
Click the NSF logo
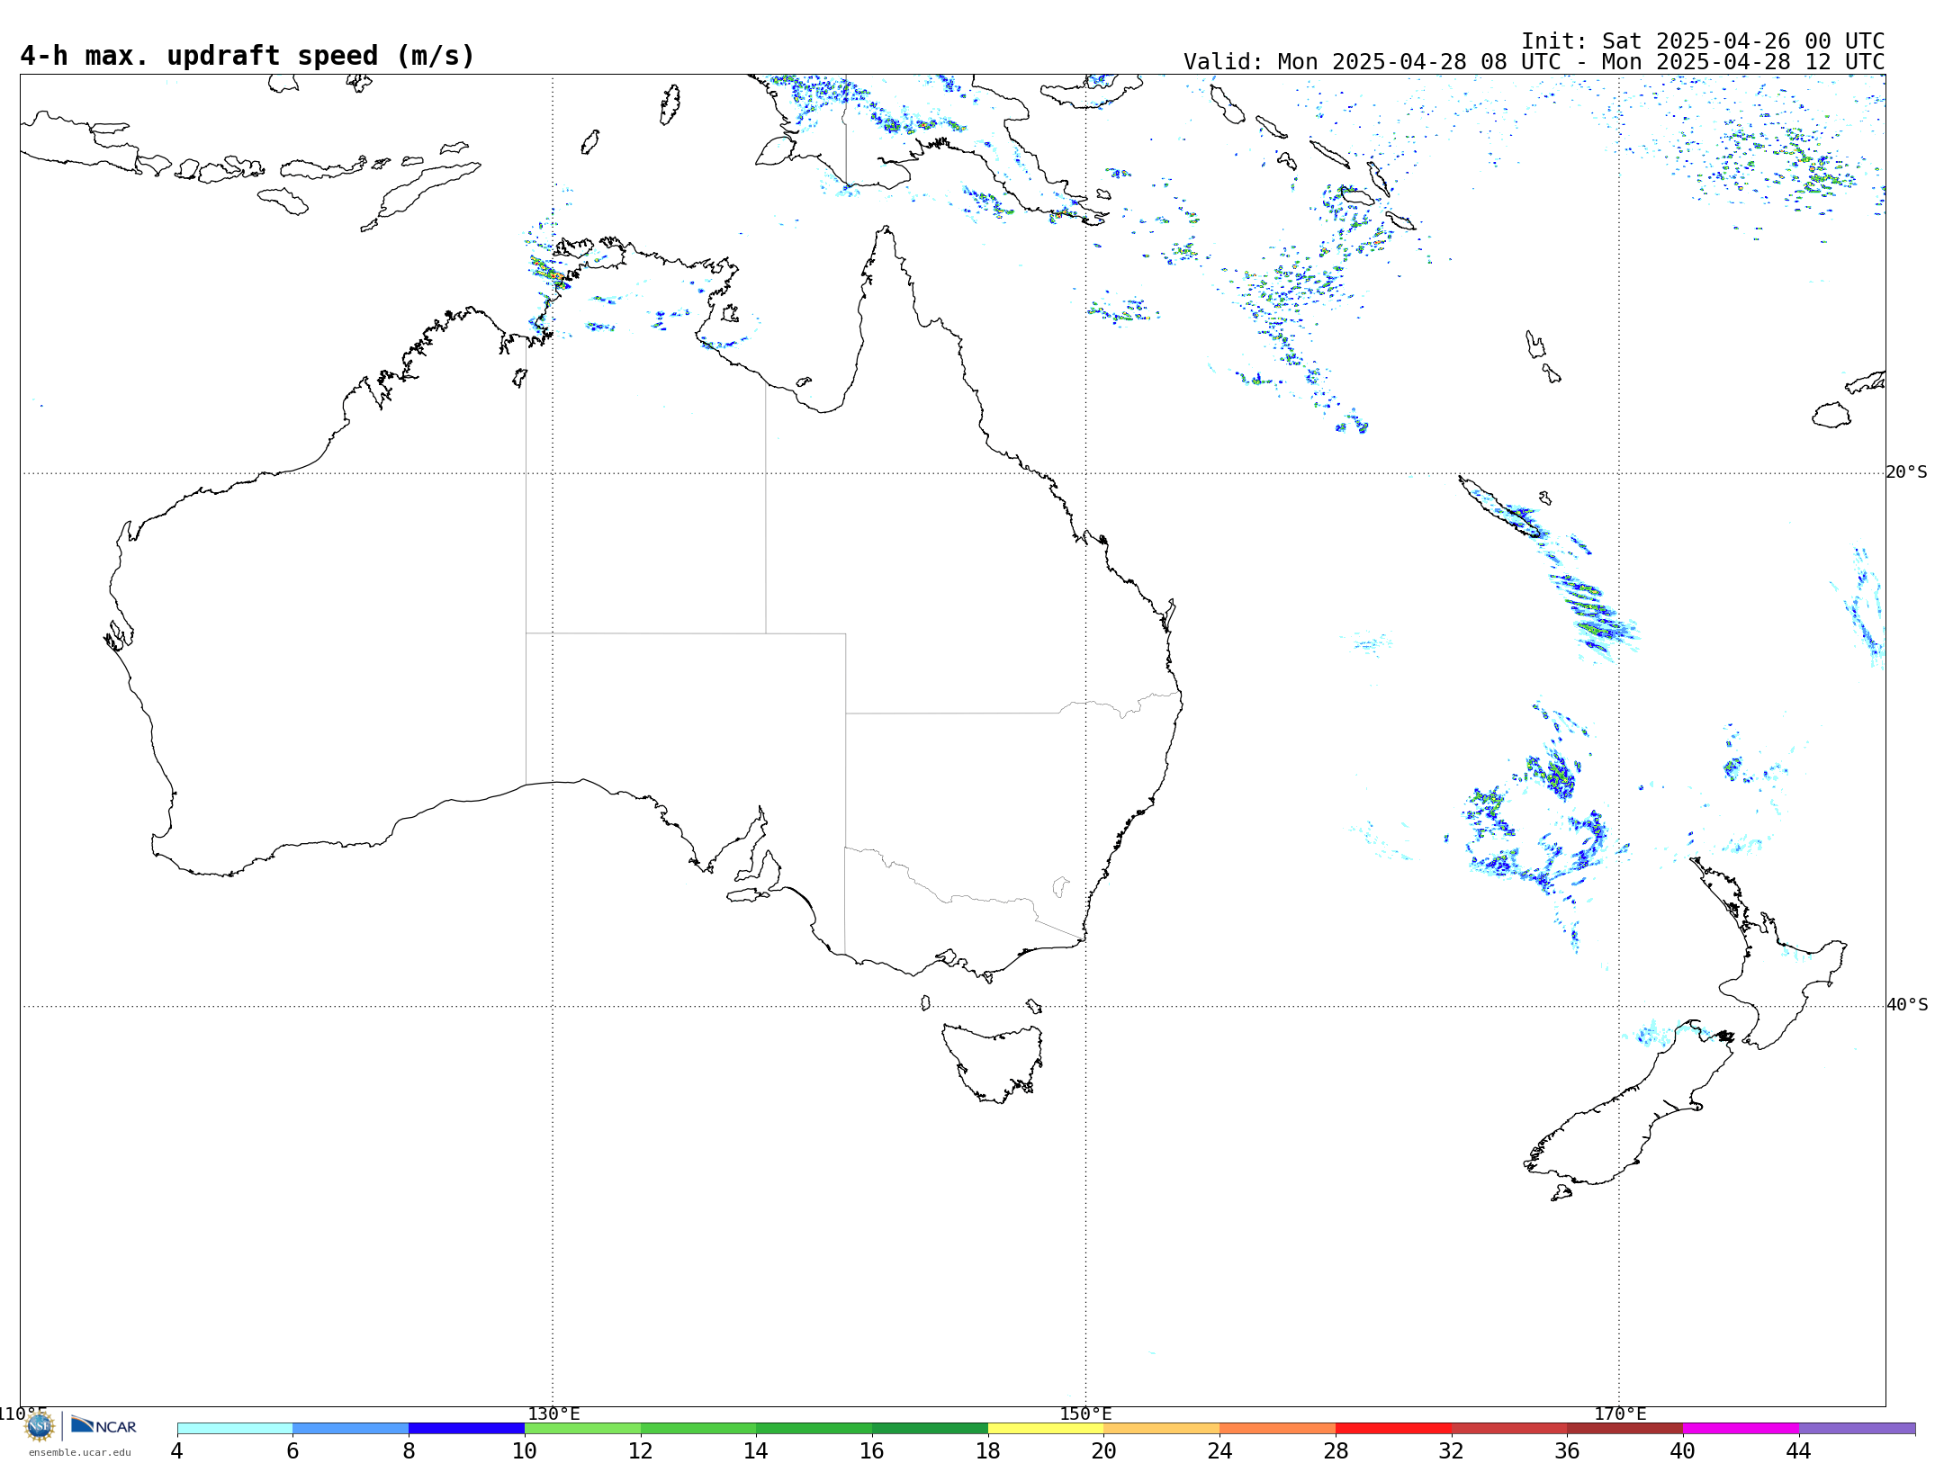(40, 1426)
